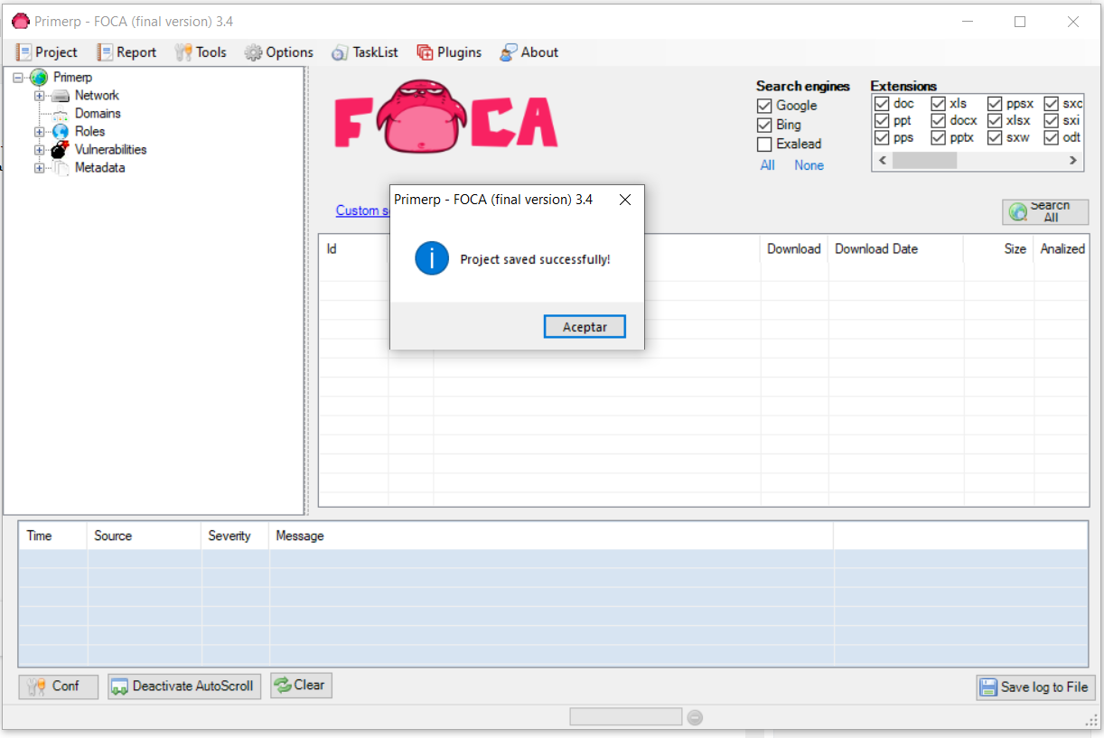Uncheck the Bing search engine

(x=764, y=125)
